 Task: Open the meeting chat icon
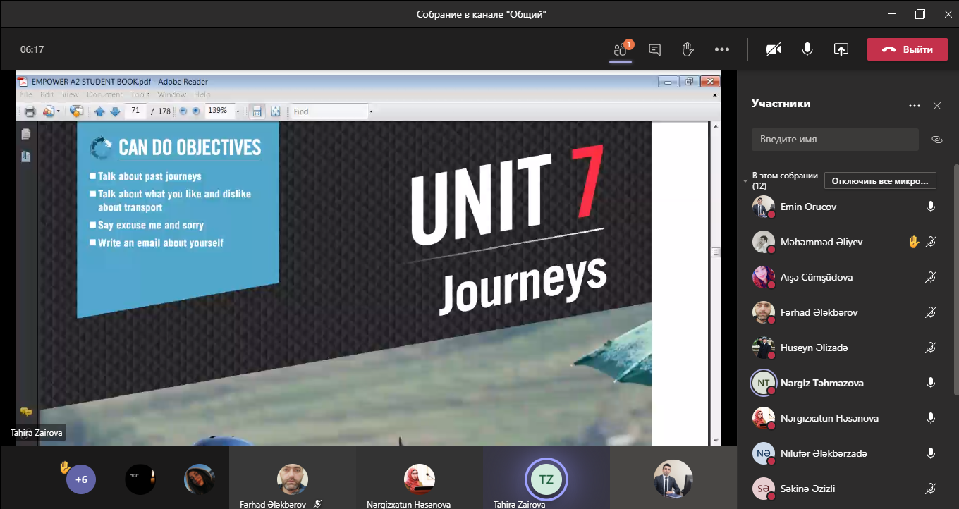tap(654, 49)
